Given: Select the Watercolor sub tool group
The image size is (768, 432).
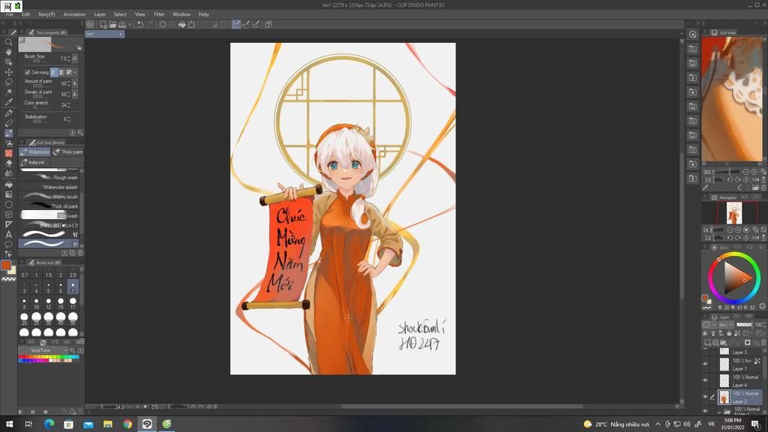Looking at the screenshot, I should (x=34, y=151).
